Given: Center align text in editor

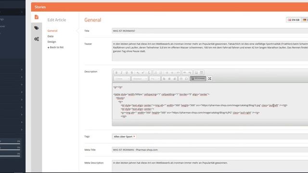Looking at the screenshot, I should pyautogui.click(x=169, y=79).
